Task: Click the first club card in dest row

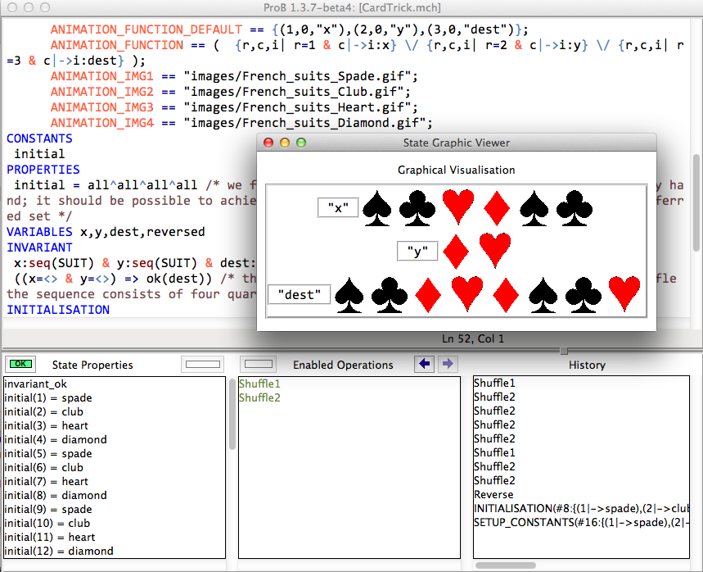Action: (x=388, y=294)
